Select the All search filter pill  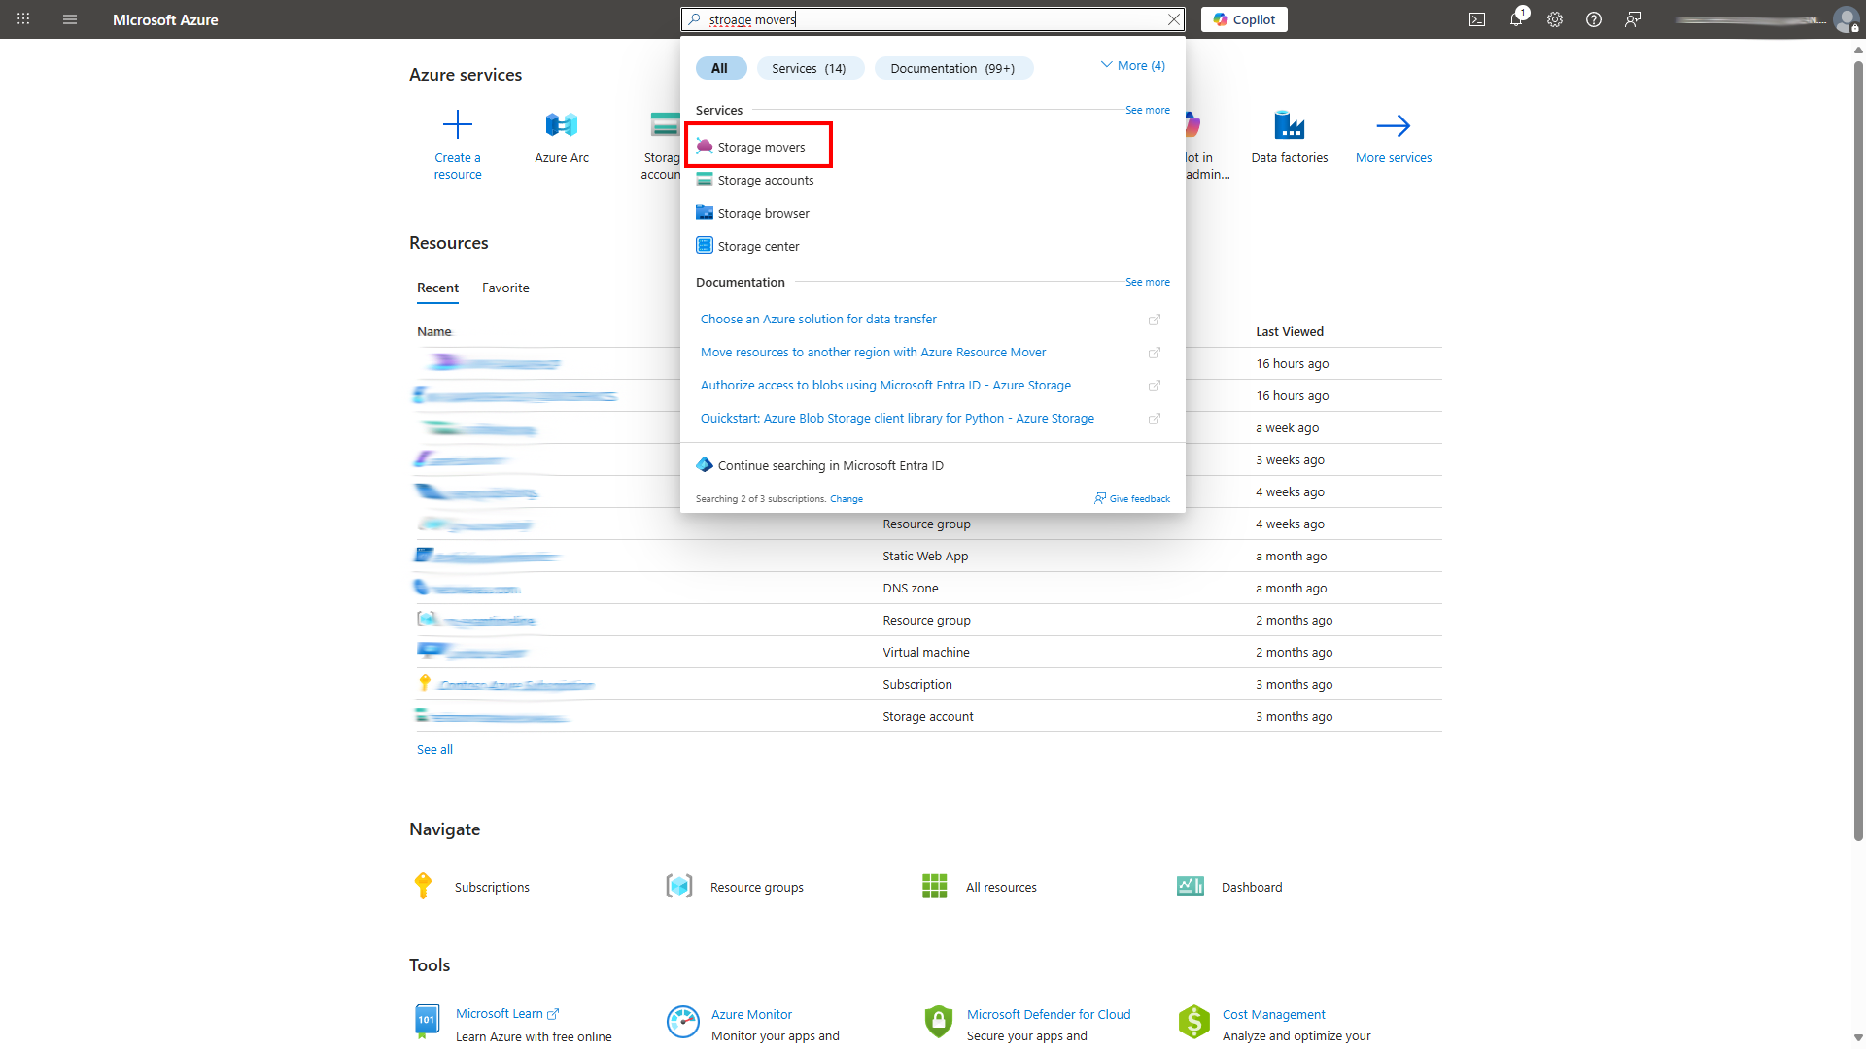pos(720,68)
